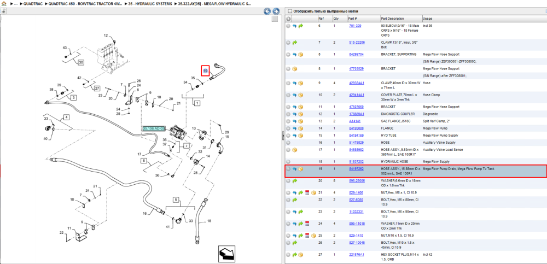Click the add-all plus icon in table header
The height and width of the screenshot is (264, 547).
[288, 19]
